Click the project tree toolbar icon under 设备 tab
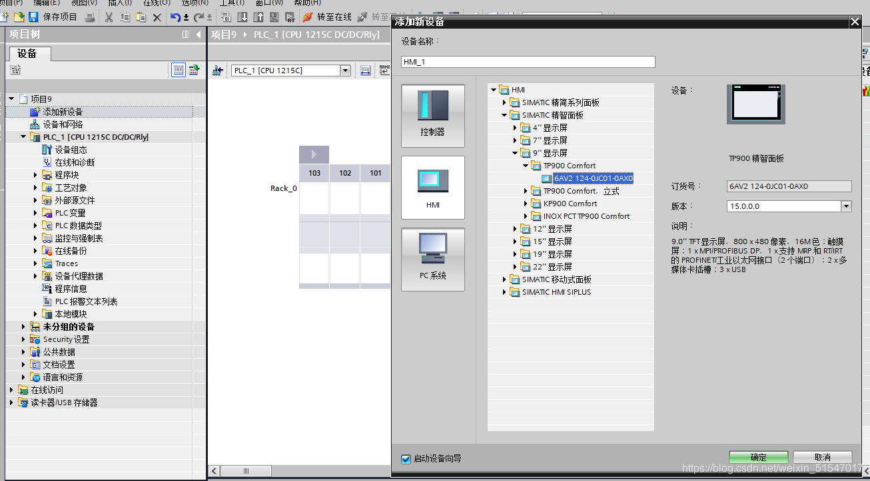870x481 pixels. pos(15,70)
